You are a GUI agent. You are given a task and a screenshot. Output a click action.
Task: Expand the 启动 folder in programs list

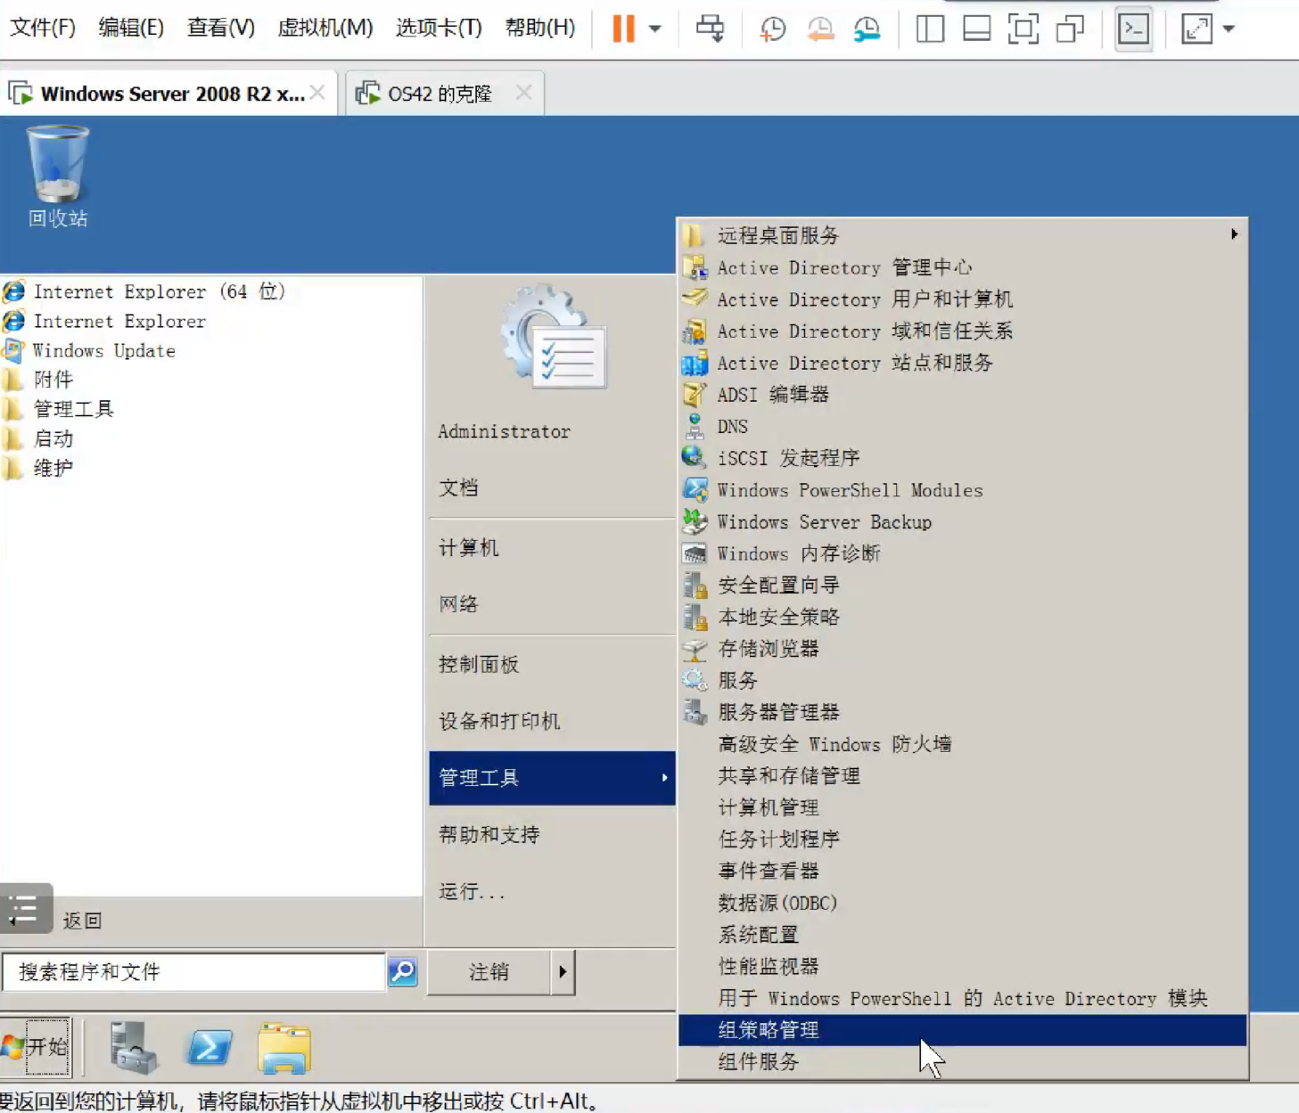coord(53,438)
